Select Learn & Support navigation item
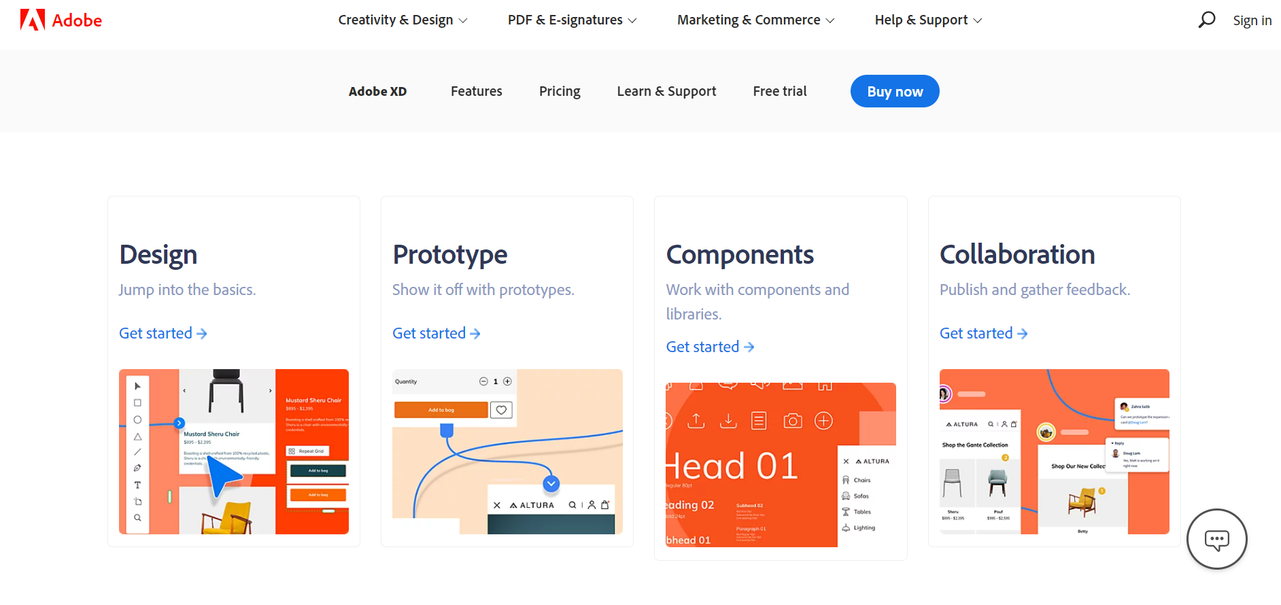Viewport: 1281px width, 605px height. coord(666,91)
